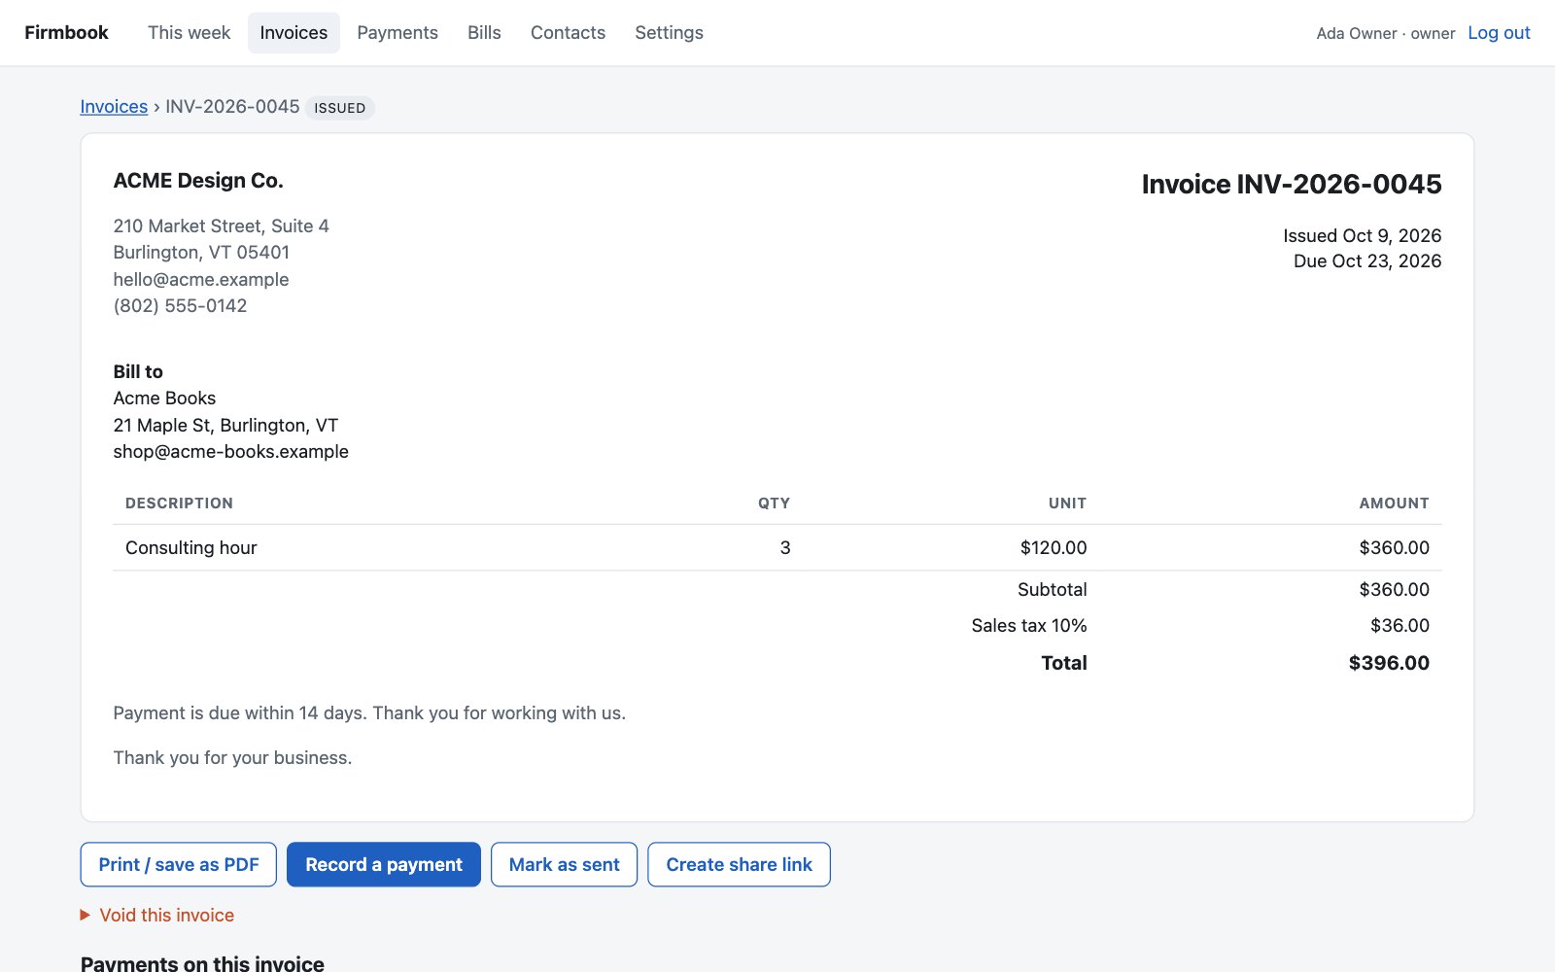
Task: Click 'Issued Oct 9, 2026' date
Action: [1363, 235]
